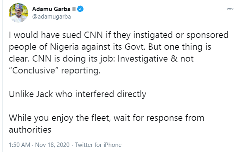Image resolution: width=237 pixels, height=152 pixels.
Task: Click the word "reporting." after "Conclusive"
Action: point(81,71)
